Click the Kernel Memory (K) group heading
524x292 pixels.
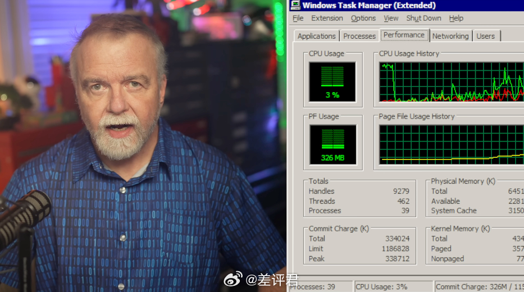click(x=461, y=229)
